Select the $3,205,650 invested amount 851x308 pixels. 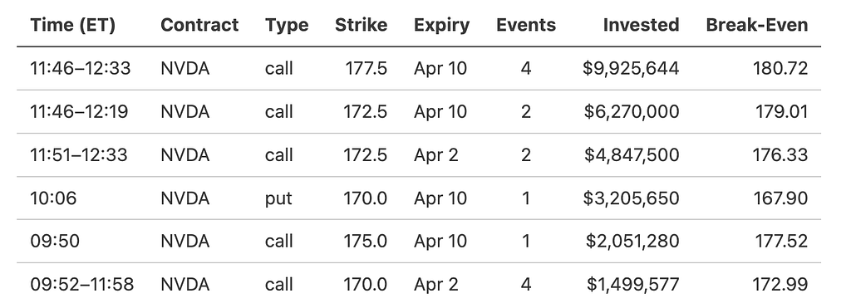click(631, 198)
